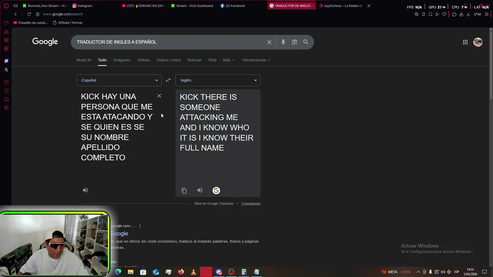The width and height of the screenshot is (493, 277).
Task: Clear the Spanish source text
Action: coord(159,96)
